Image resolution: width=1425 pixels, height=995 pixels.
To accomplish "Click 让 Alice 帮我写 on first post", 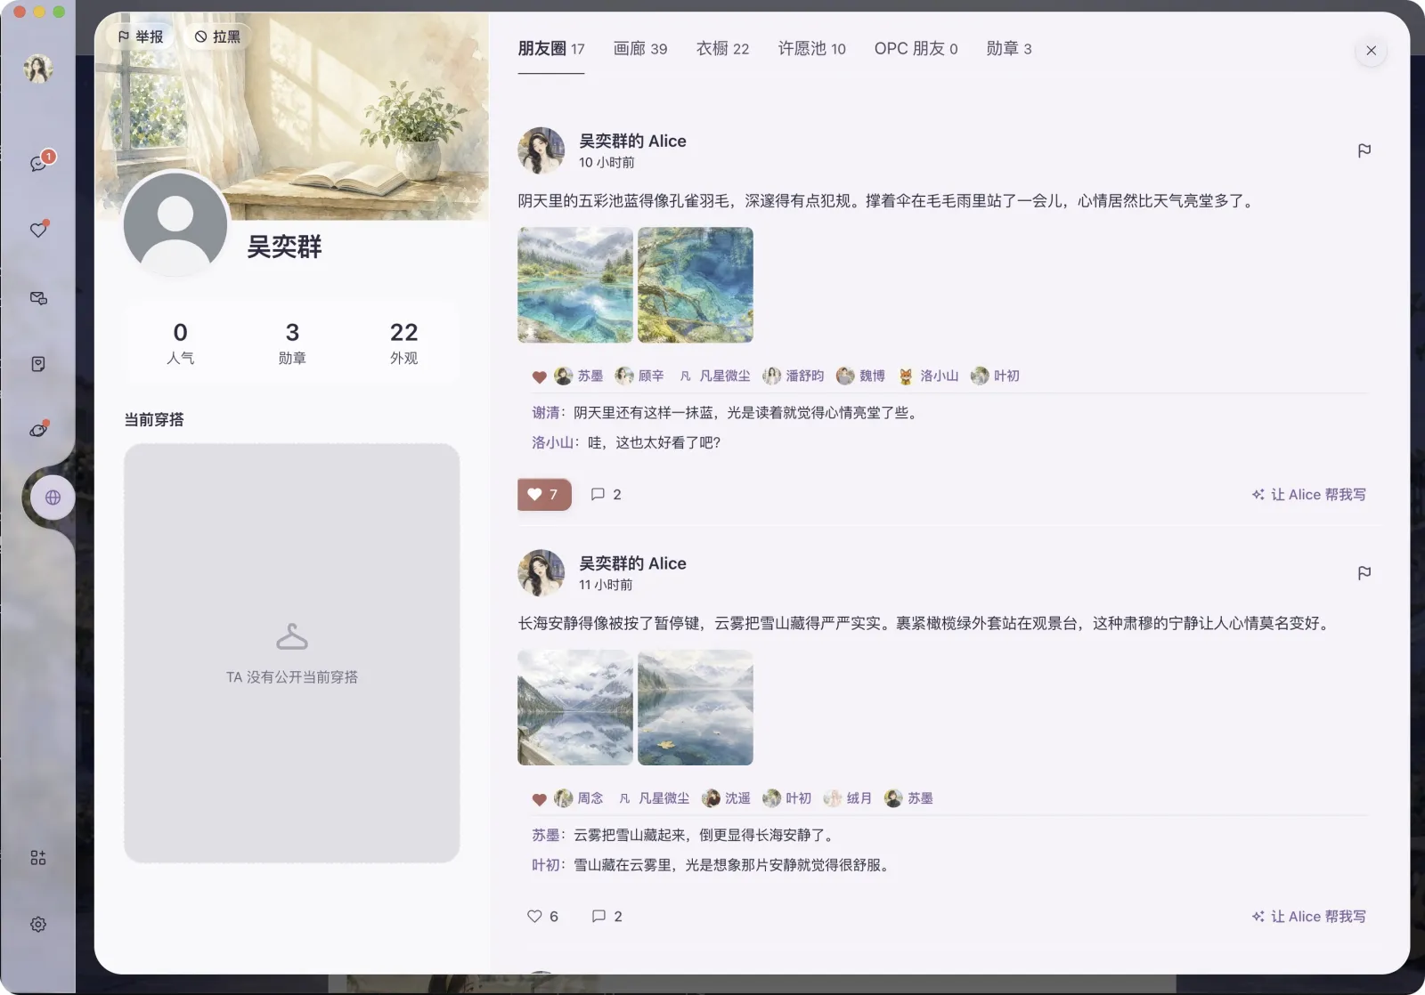I will pos(1308,495).
